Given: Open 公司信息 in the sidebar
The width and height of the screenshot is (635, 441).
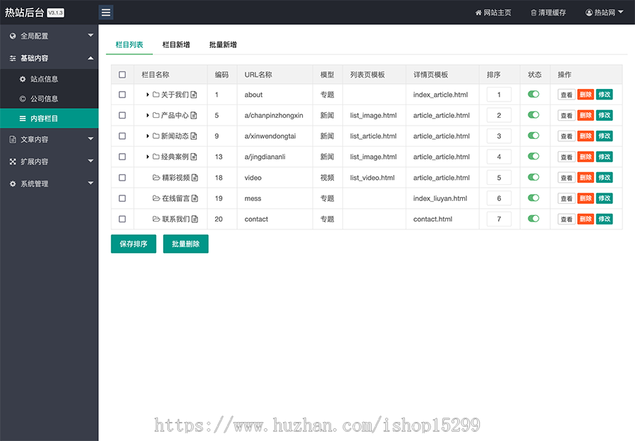Looking at the screenshot, I should tap(49, 99).
